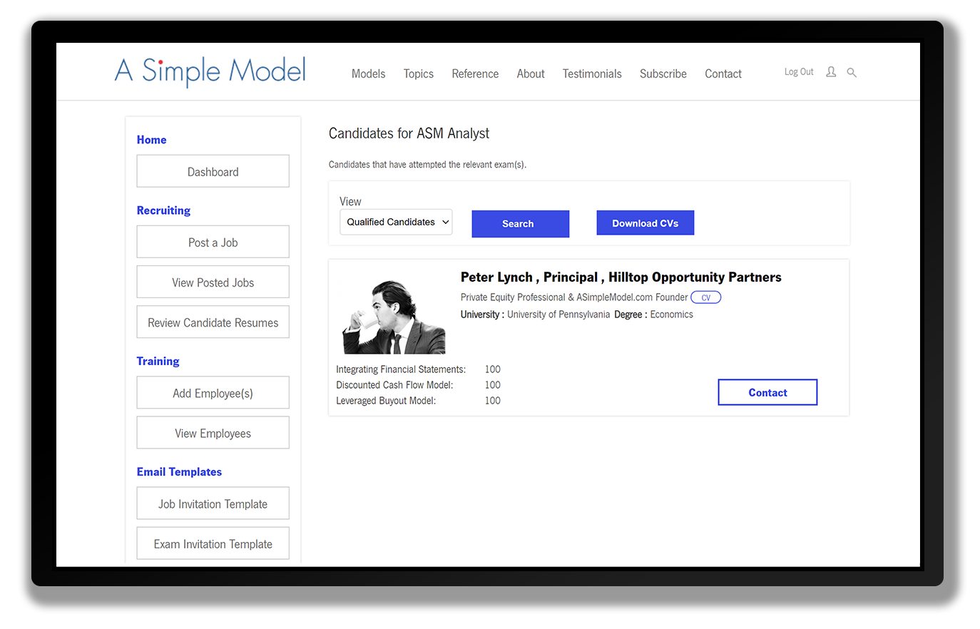Visit the Testimonials page

[591, 73]
